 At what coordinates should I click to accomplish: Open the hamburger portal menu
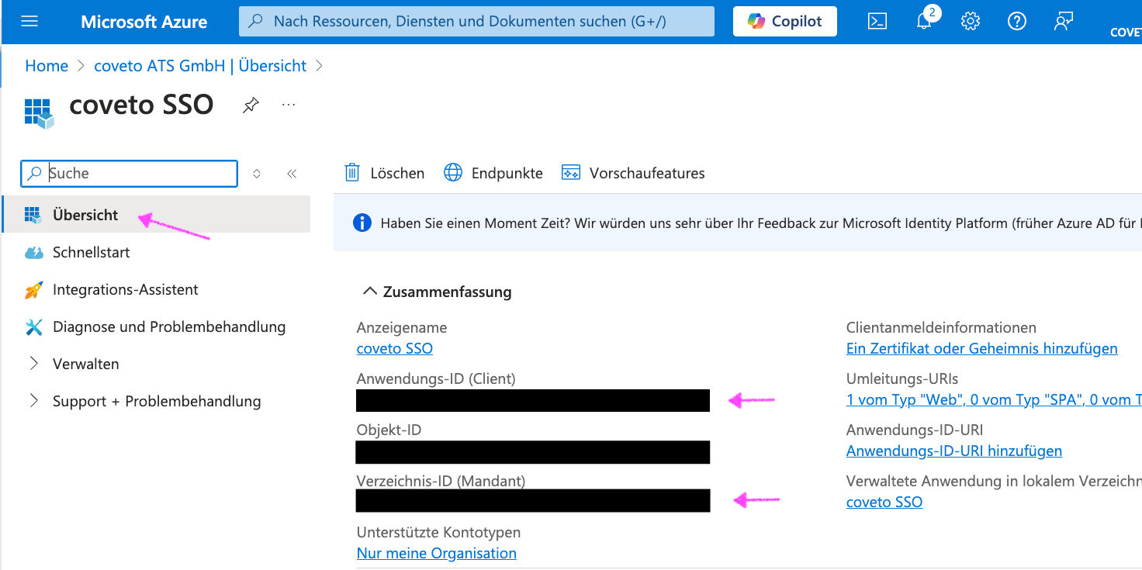29,21
